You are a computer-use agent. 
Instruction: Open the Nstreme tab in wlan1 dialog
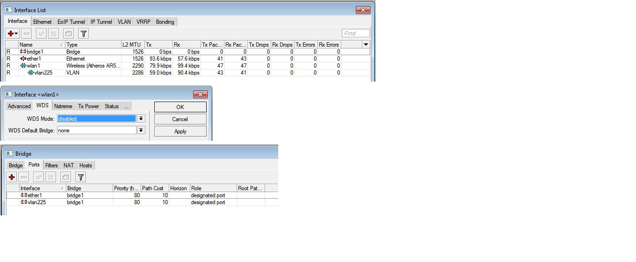pyautogui.click(x=63, y=106)
